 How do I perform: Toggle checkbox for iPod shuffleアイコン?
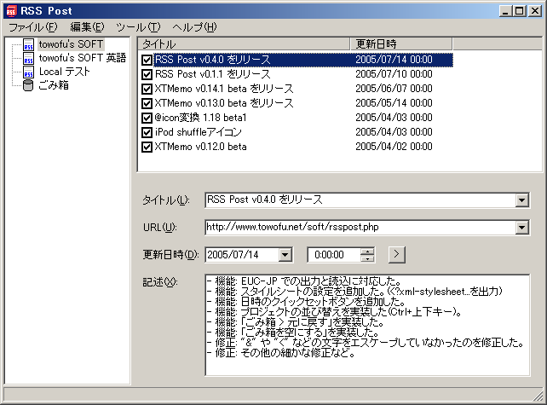pyautogui.click(x=147, y=132)
